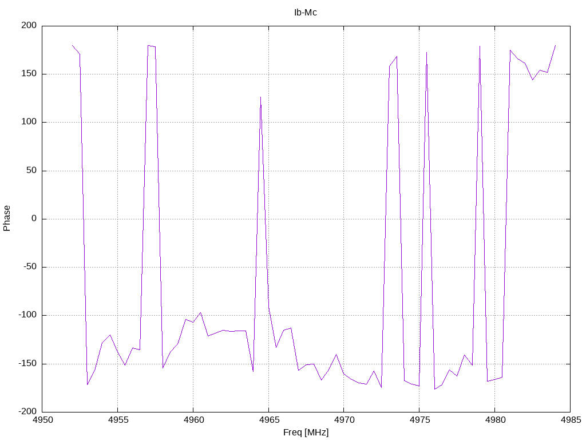
Task: Click the x-axis tick label "4960"
Action: 193,420
